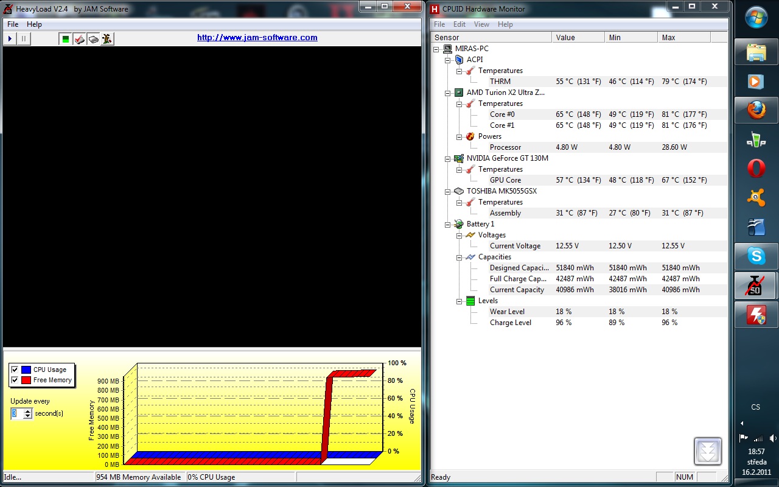This screenshot has width=779, height=487.
Task: Switch to Skype on the taskbar
Action: pos(756,256)
